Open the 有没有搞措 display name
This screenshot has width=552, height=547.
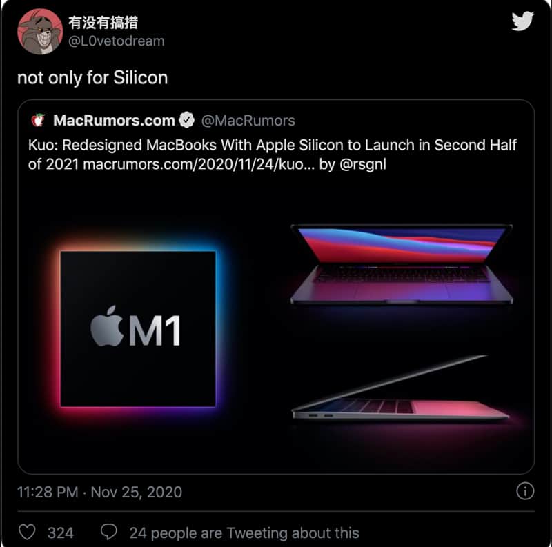coord(103,23)
